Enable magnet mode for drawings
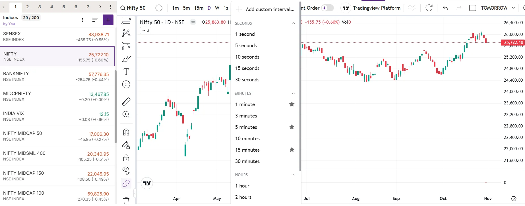This screenshot has height=206, width=525. click(x=126, y=132)
